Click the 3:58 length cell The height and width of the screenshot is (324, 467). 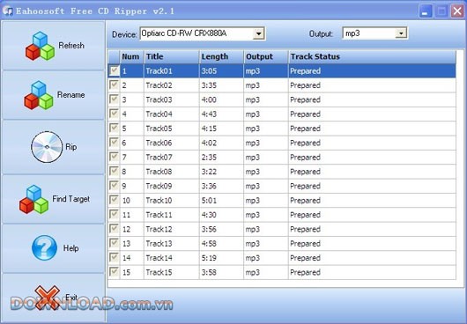pyautogui.click(x=221, y=272)
